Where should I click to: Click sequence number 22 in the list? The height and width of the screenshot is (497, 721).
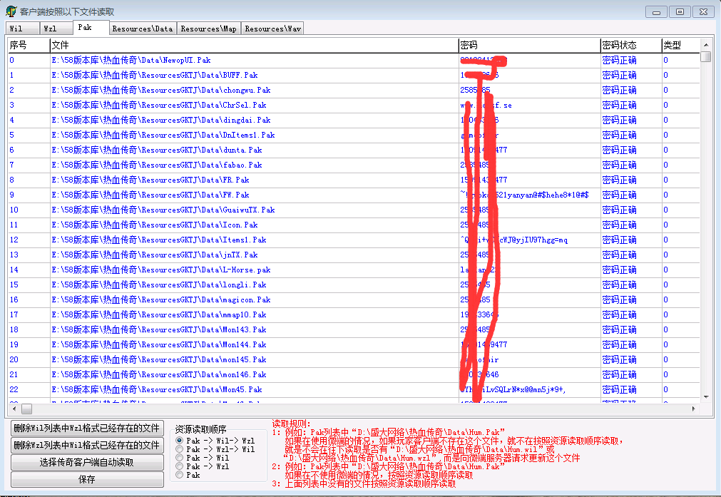pyautogui.click(x=14, y=389)
